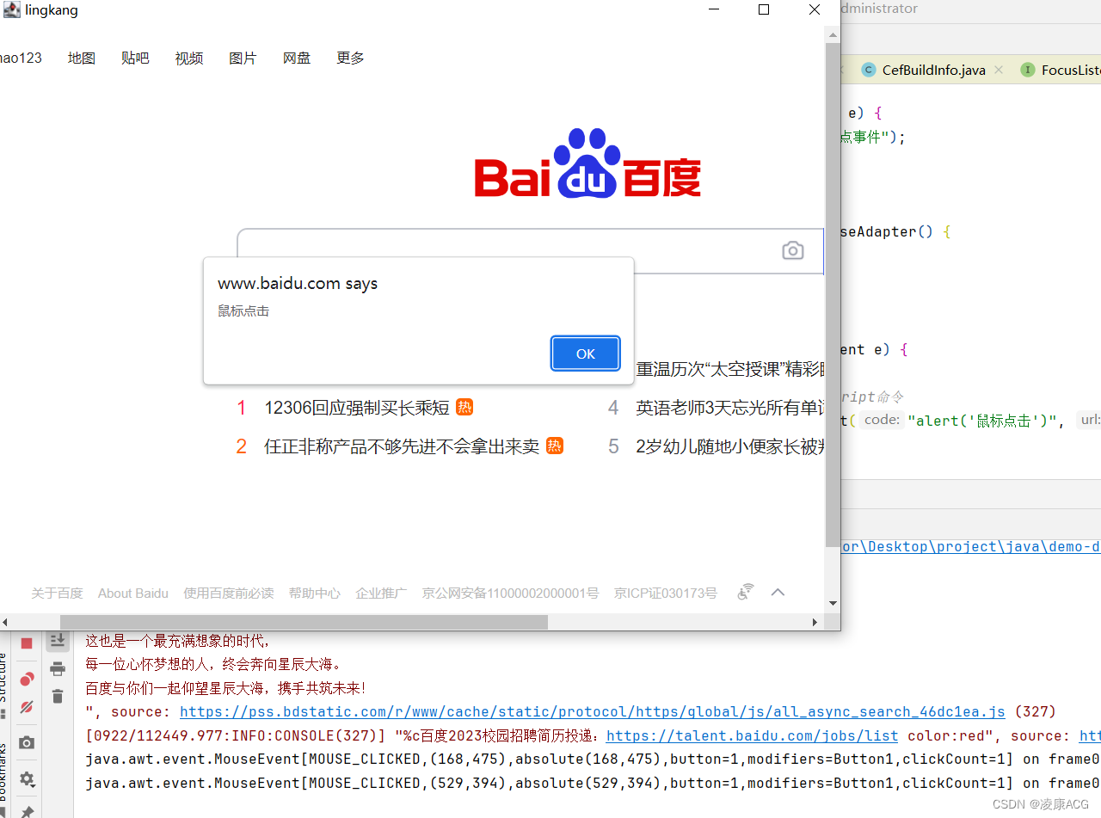1101x818 pixels.
Task: Open the Desktop\project\java path link
Action: click(971, 546)
